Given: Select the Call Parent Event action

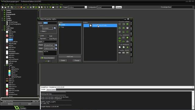Looking at the screenshot, I should coord(127,41).
